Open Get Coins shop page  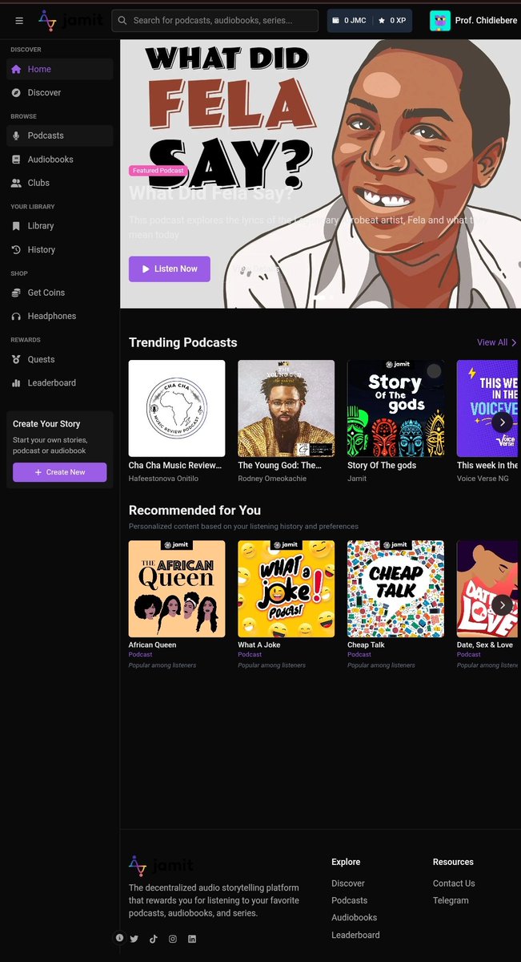click(60, 293)
